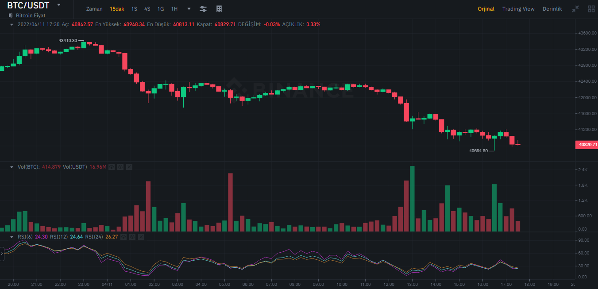
Task: Open the RSI indicator gear settings
Action: 132,237
